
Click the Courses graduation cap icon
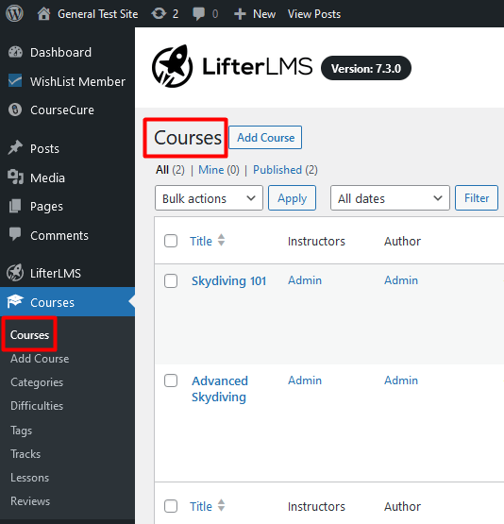coord(15,301)
